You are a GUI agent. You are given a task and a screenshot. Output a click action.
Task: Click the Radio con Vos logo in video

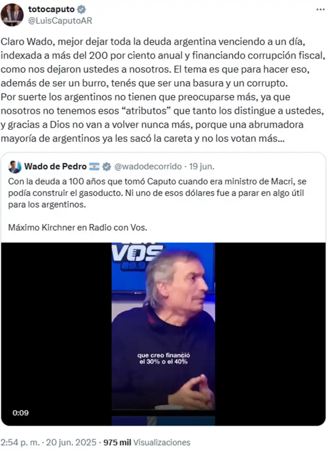pyautogui.click(x=138, y=254)
